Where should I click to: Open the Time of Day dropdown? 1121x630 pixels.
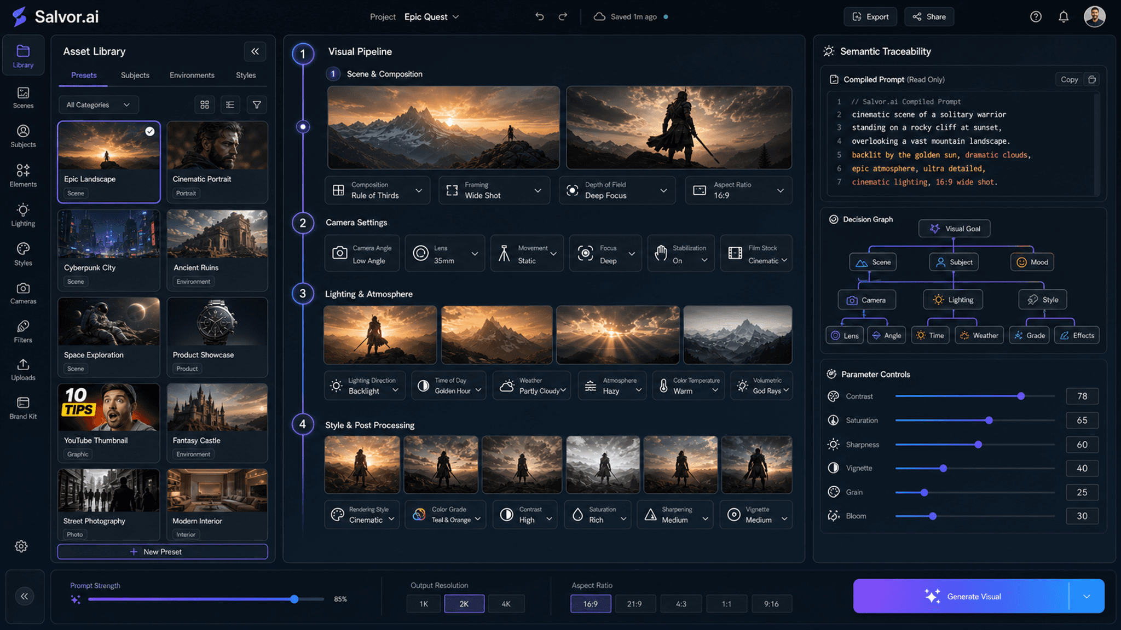tap(449, 386)
